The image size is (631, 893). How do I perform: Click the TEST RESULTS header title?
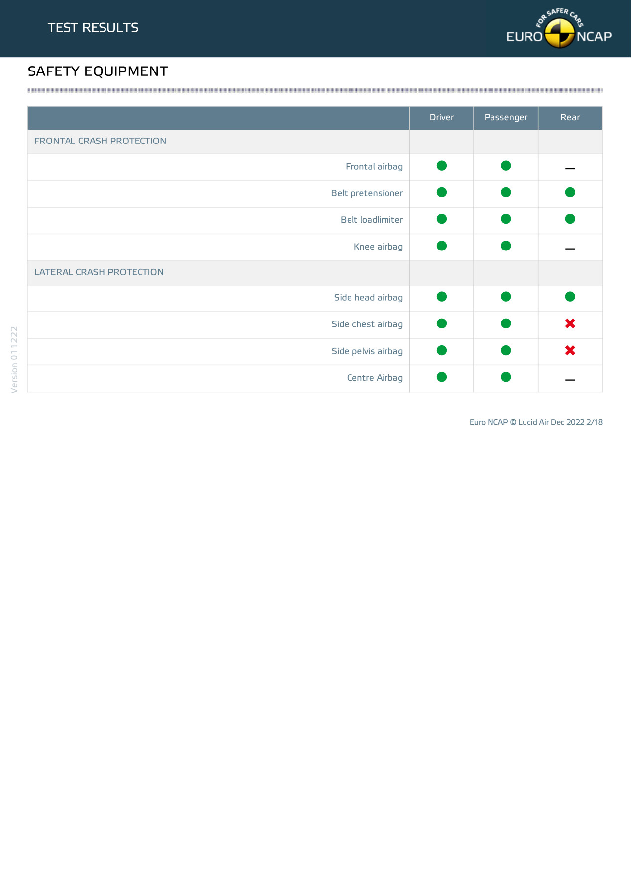[93, 28]
